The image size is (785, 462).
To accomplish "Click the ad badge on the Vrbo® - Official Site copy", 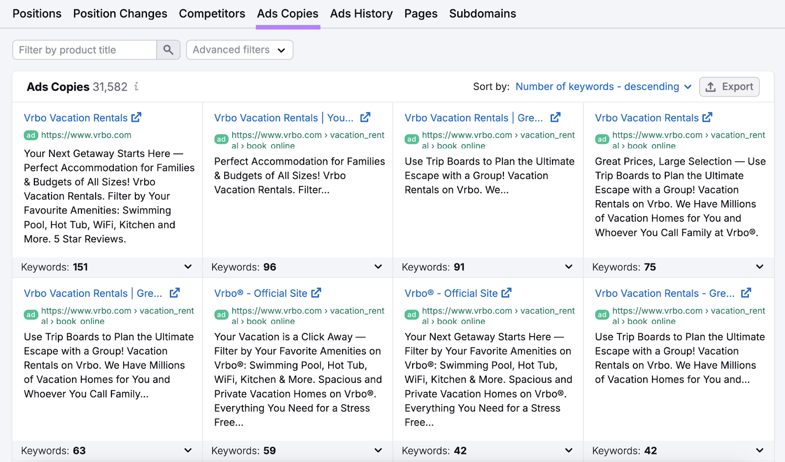I will 221,314.
